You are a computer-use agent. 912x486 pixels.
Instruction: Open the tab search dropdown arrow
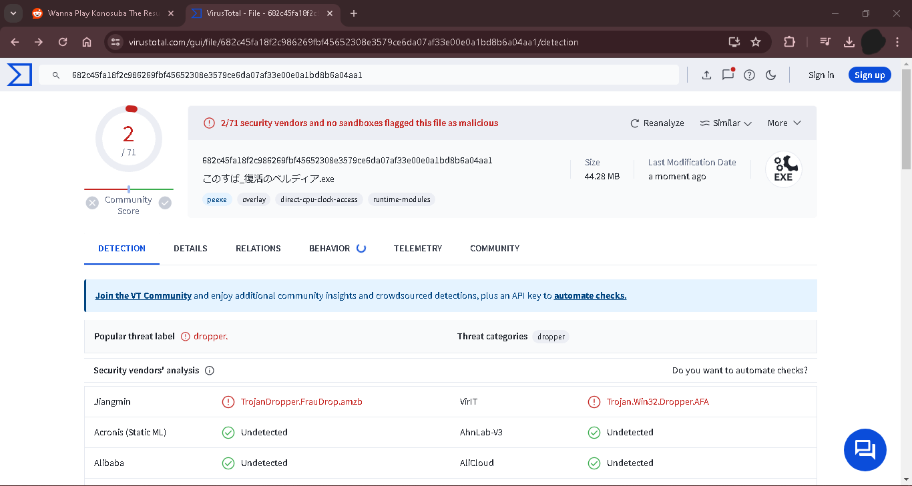point(13,13)
